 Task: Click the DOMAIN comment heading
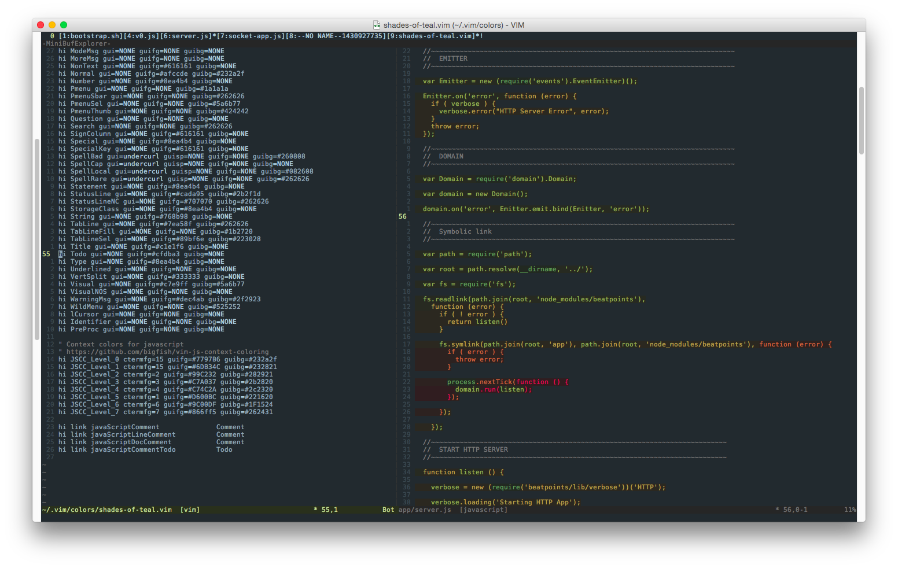point(451,156)
